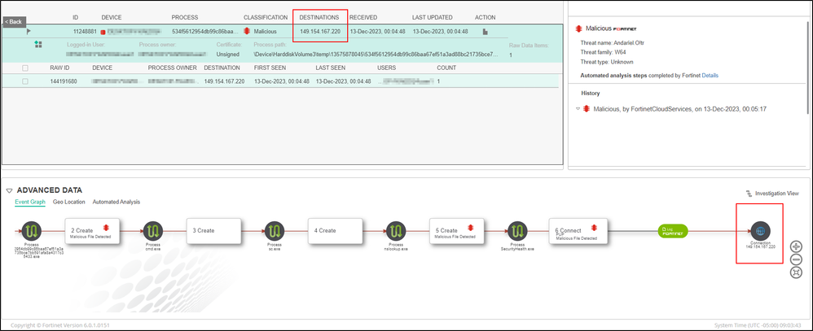
Task: Click the RECEIVED column header
Action: 363,18
